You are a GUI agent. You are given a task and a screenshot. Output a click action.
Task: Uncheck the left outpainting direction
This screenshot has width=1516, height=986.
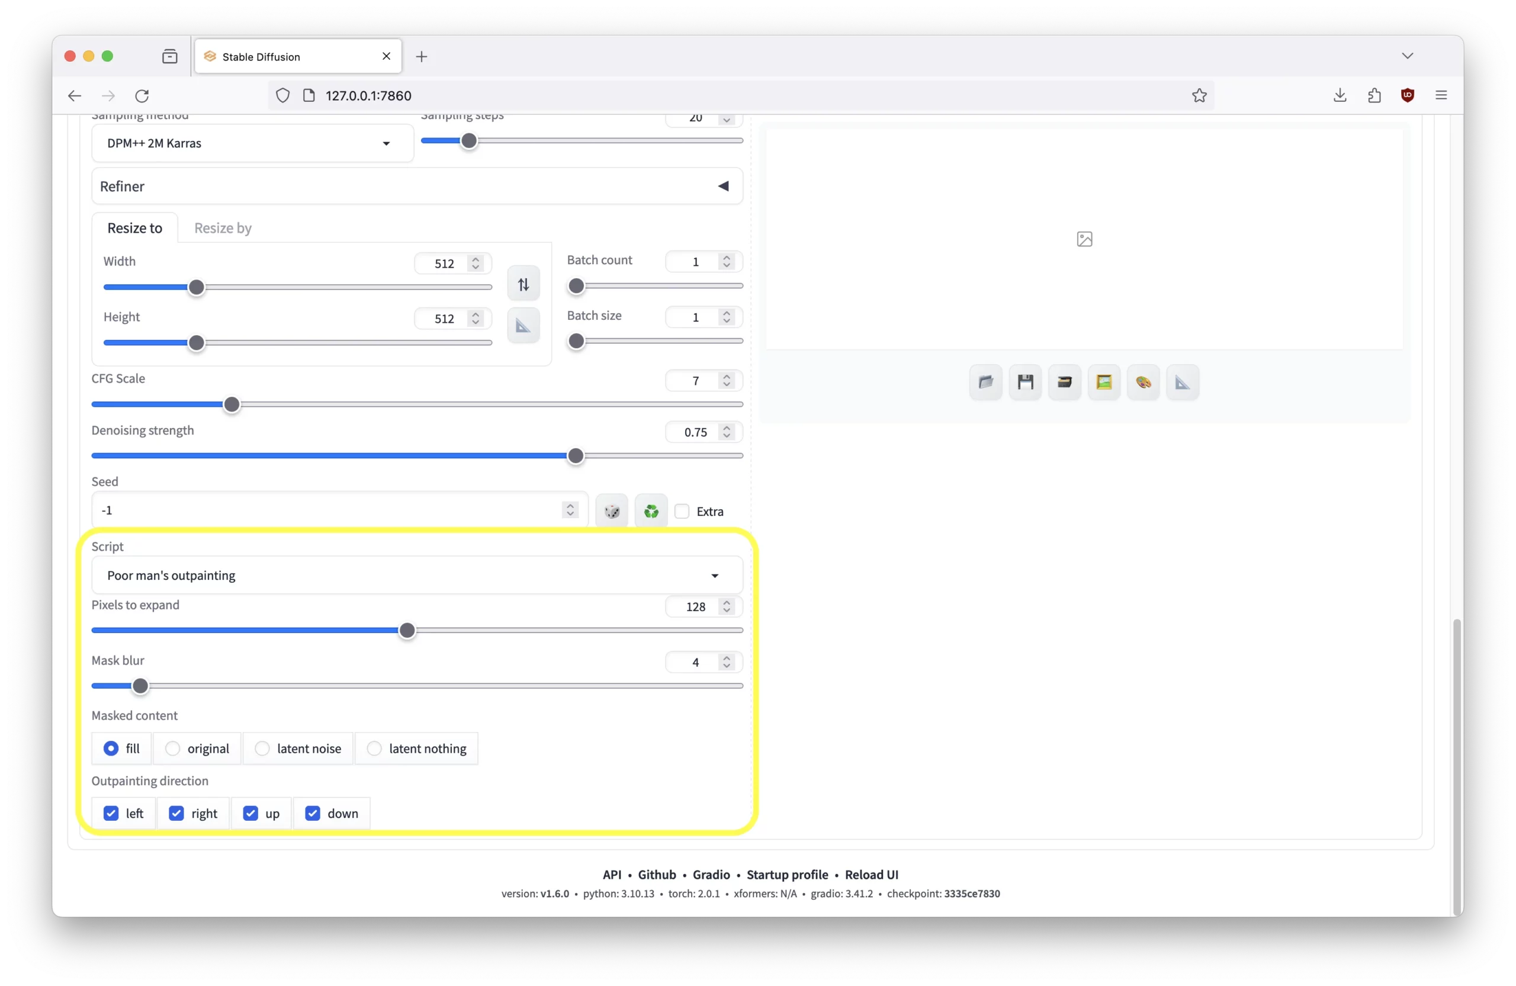click(x=111, y=814)
